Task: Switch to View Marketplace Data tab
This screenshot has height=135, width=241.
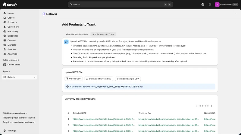Action: point(77,34)
